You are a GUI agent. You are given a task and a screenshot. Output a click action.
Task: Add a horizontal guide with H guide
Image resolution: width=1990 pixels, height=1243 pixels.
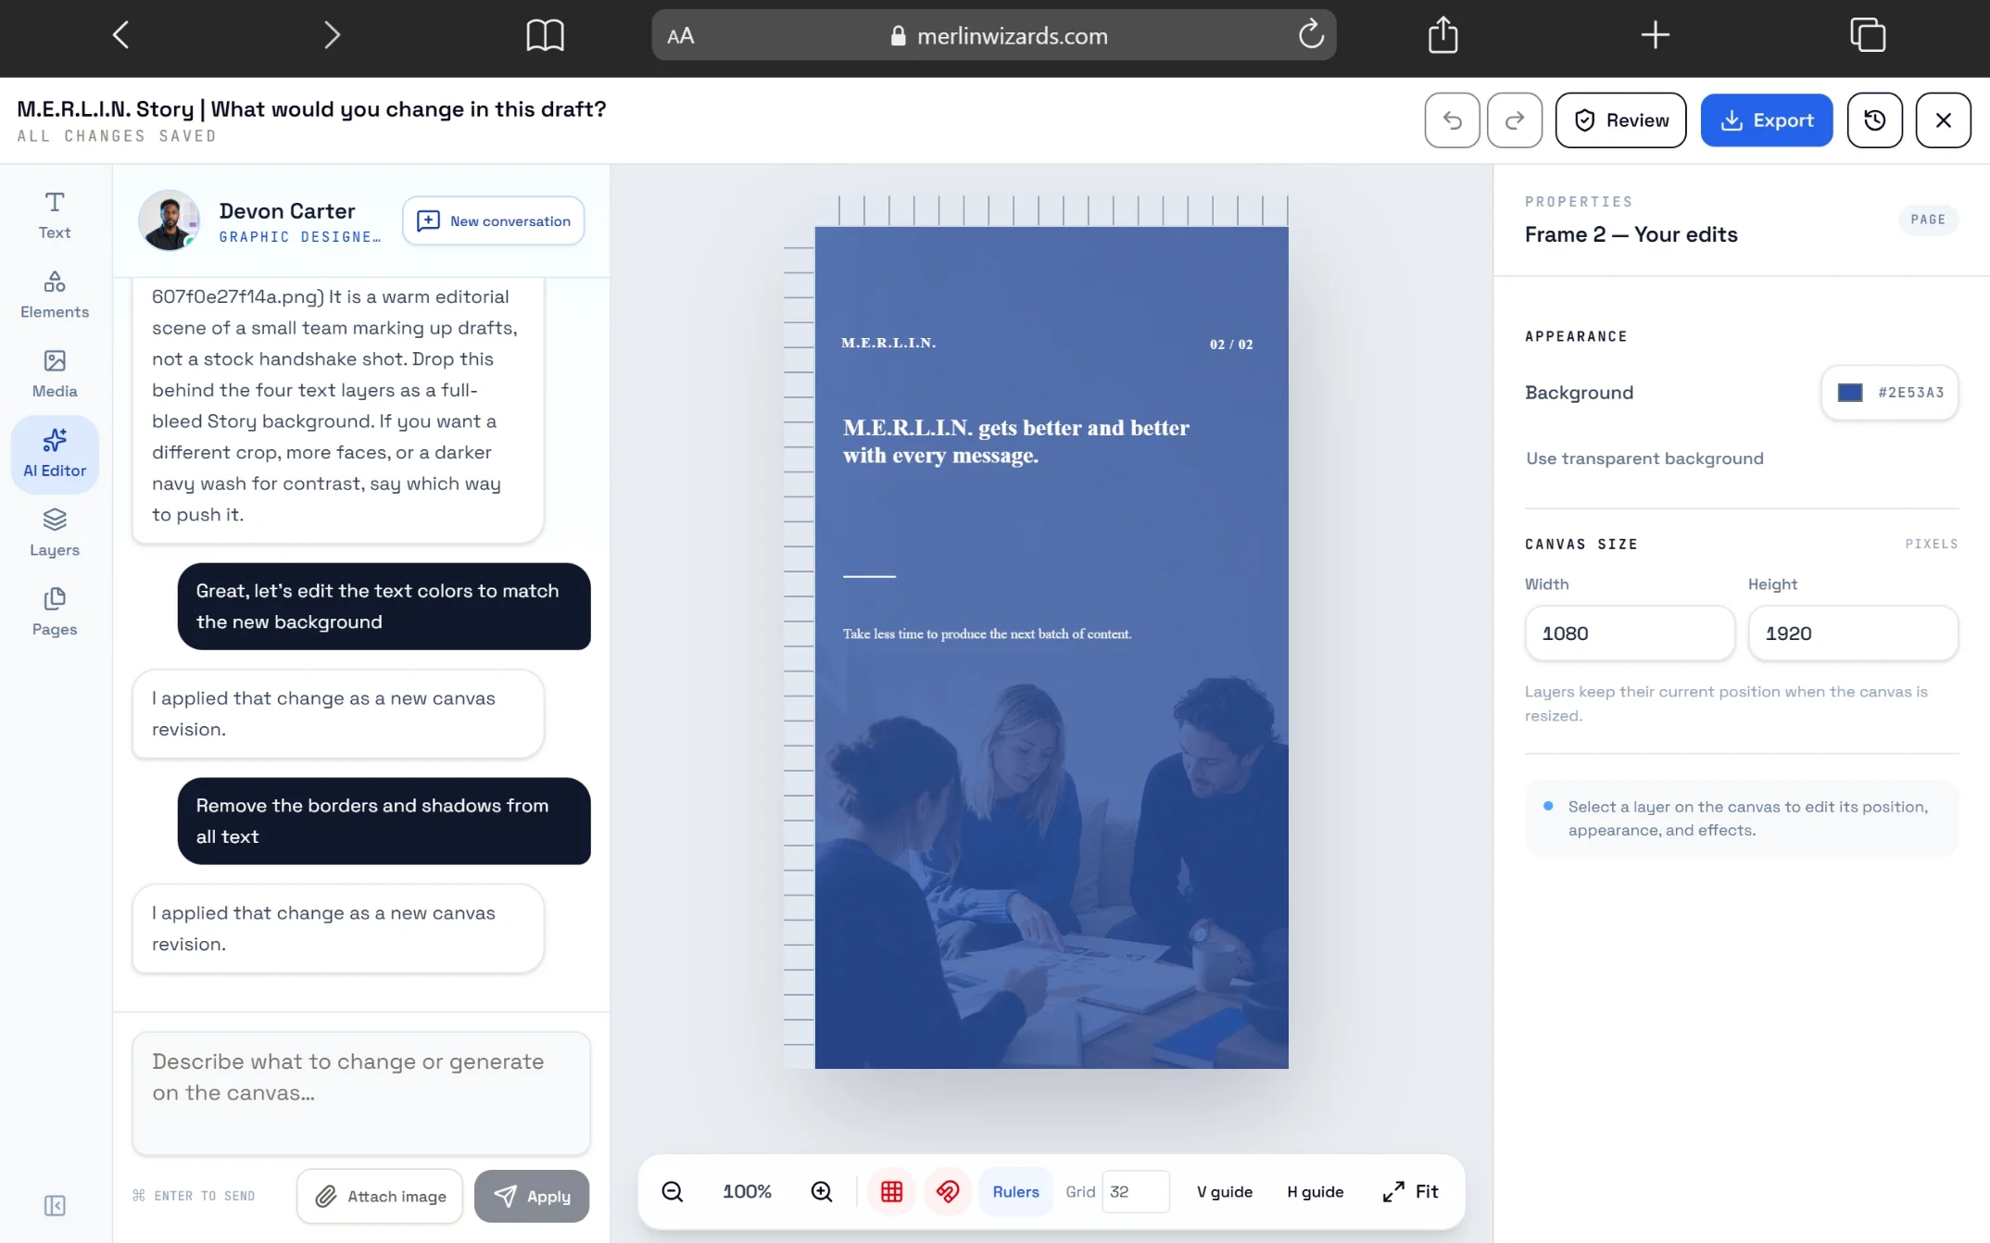(1315, 1191)
